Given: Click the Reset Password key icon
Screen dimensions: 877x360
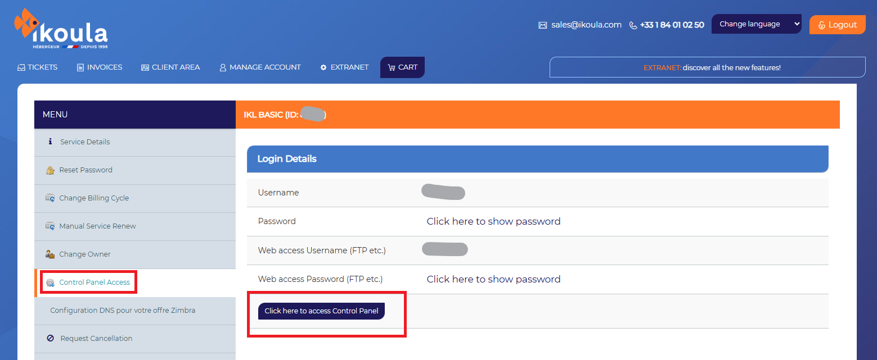Looking at the screenshot, I should (x=50, y=170).
